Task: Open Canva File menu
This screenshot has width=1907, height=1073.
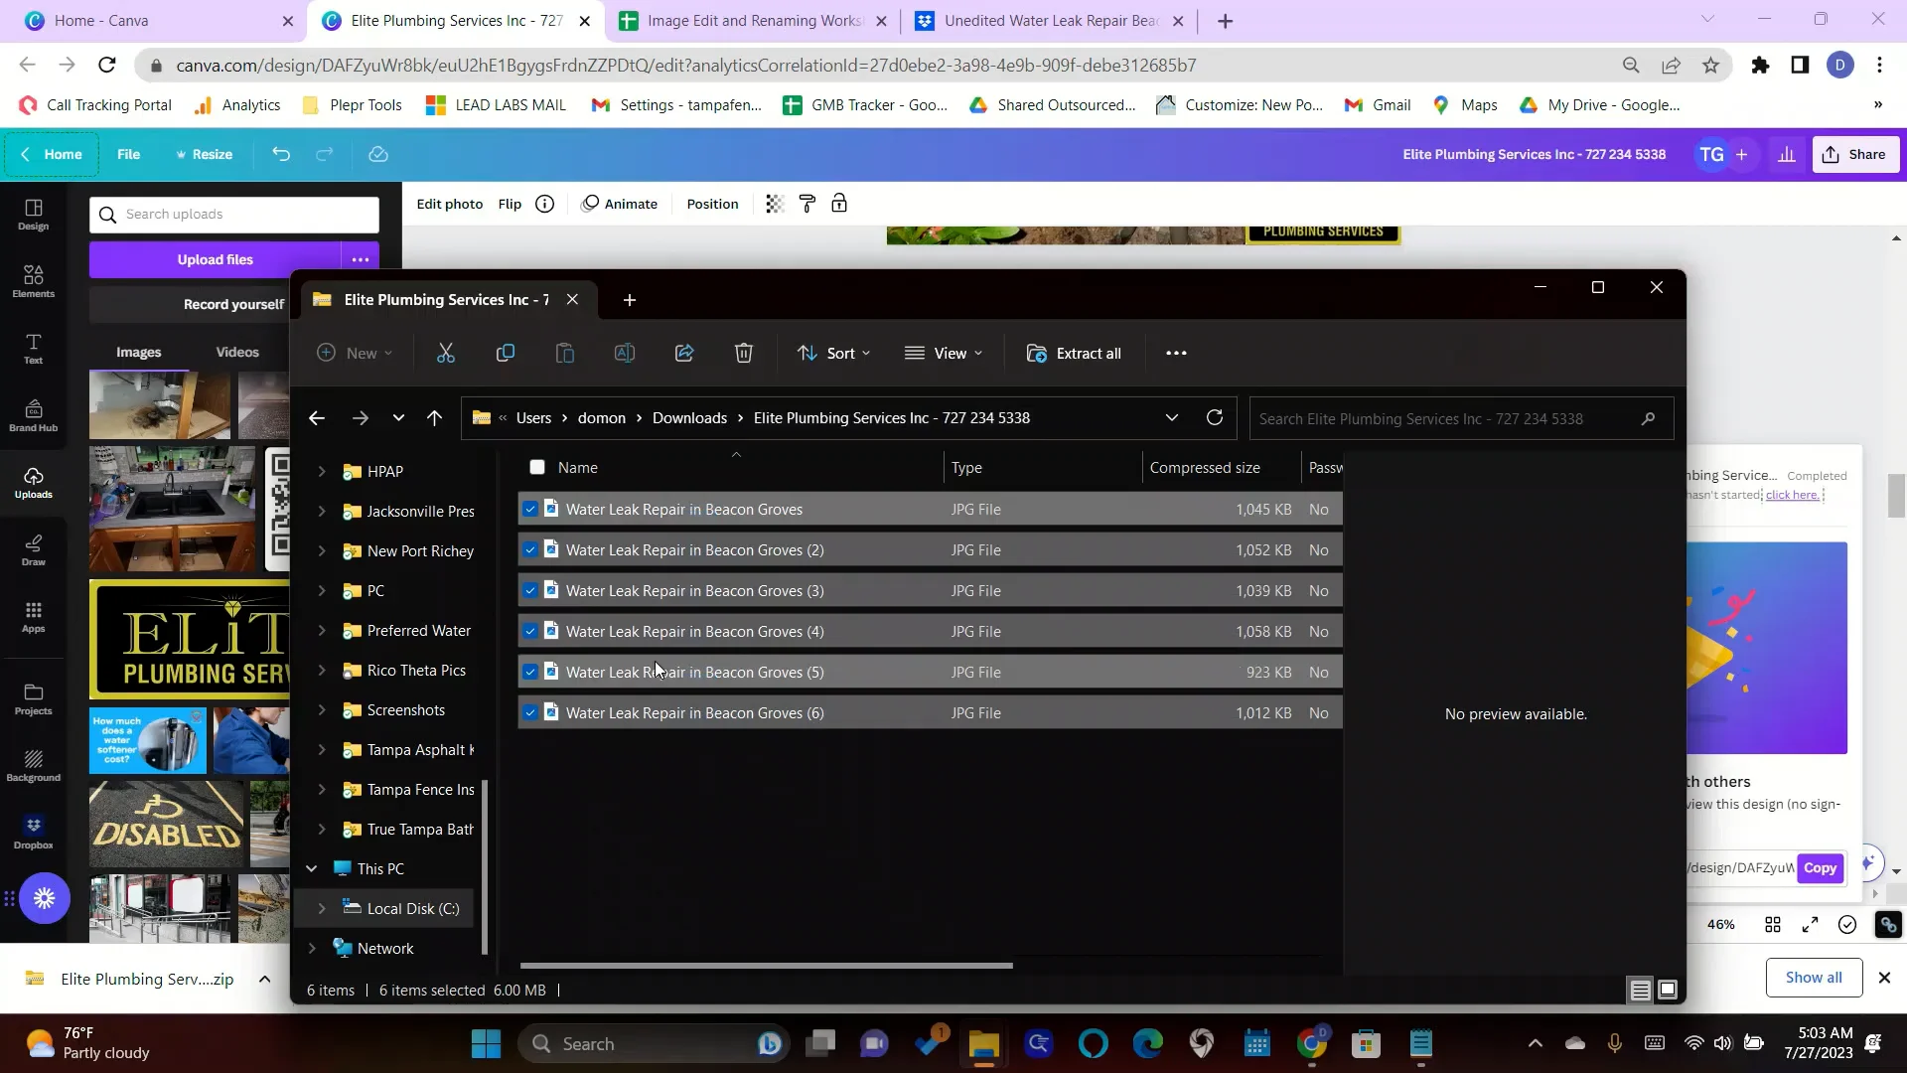Action: (x=129, y=154)
